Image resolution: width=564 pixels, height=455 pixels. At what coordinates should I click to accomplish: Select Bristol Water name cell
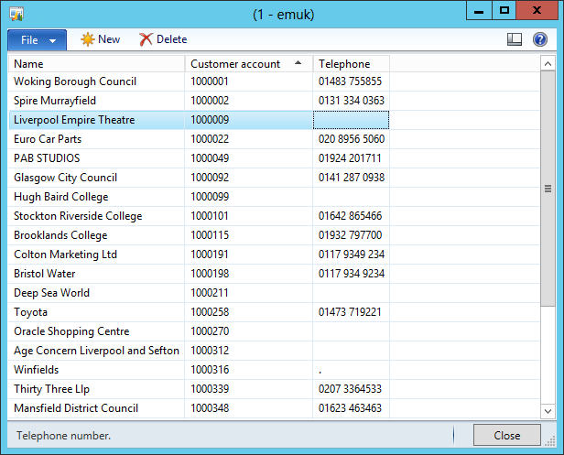[96, 274]
